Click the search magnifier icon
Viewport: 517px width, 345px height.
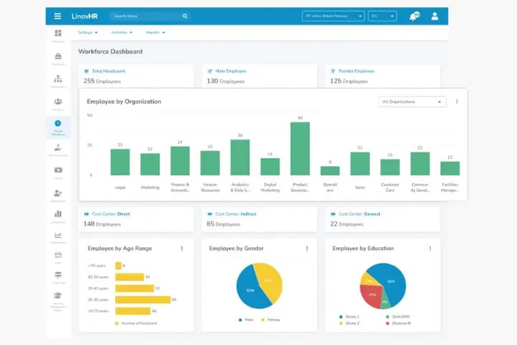pyautogui.click(x=185, y=16)
